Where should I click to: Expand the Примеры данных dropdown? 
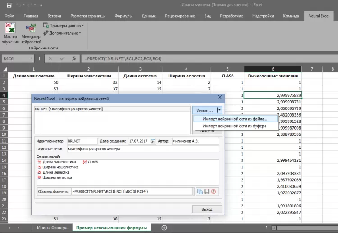pos(64,26)
